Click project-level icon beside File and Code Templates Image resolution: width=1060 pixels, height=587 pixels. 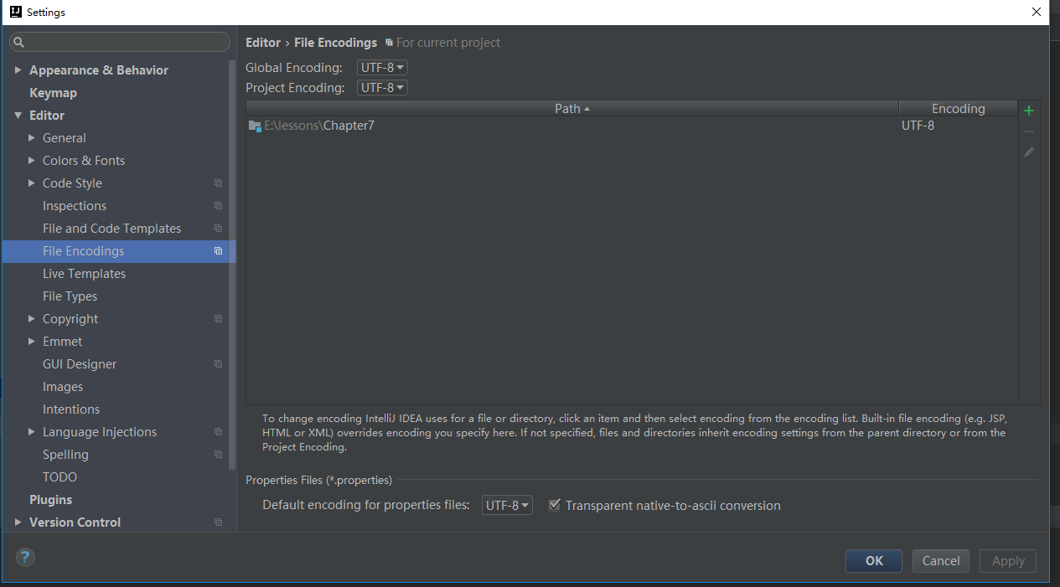click(218, 229)
